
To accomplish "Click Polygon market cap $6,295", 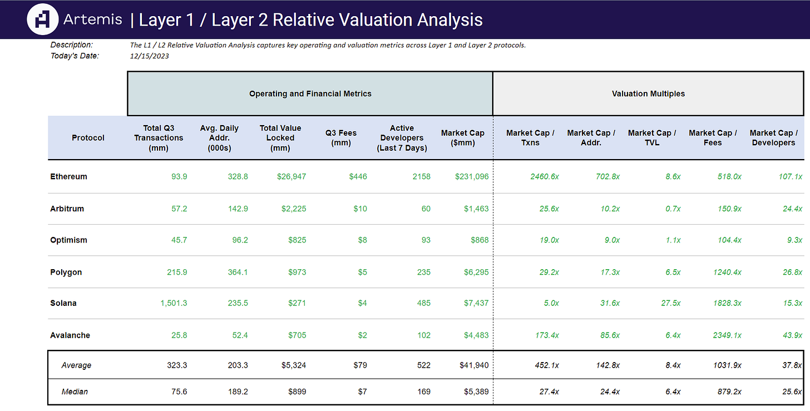I will pos(476,272).
